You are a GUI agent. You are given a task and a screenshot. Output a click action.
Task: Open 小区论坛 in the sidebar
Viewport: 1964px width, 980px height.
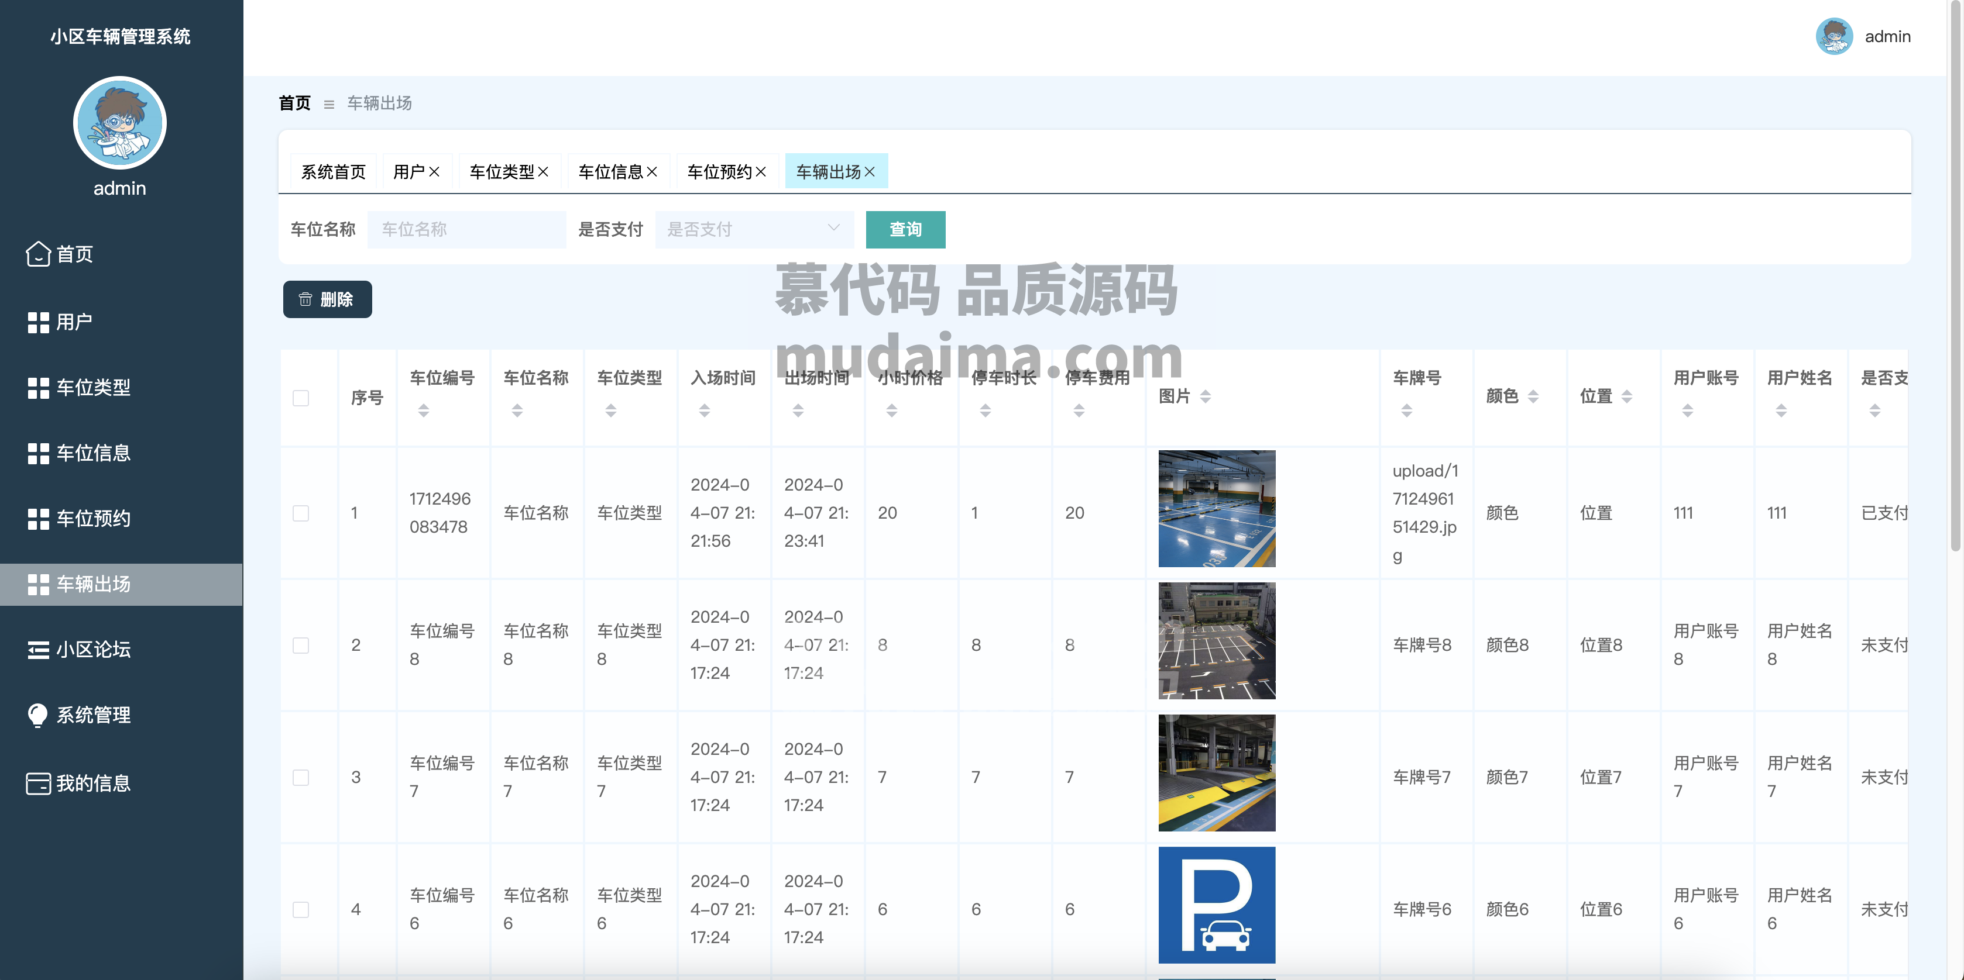(x=121, y=650)
